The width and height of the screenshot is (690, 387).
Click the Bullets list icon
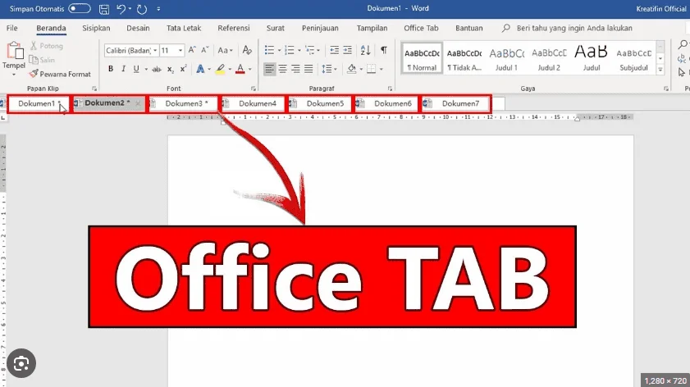tap(269, 50)
